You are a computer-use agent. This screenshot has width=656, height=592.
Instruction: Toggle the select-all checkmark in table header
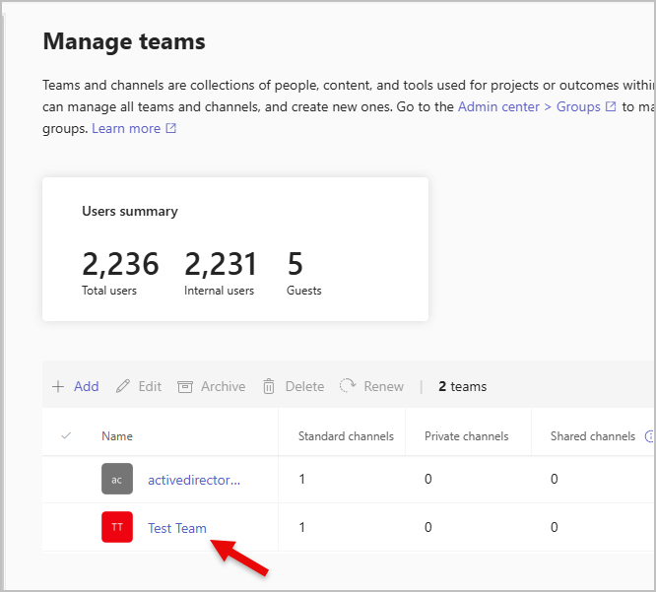66,435
